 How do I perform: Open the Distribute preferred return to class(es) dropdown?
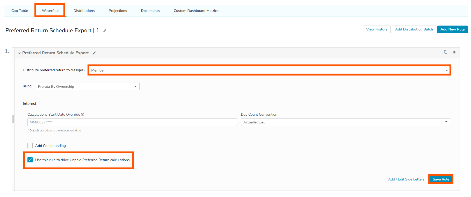(269, 70)
